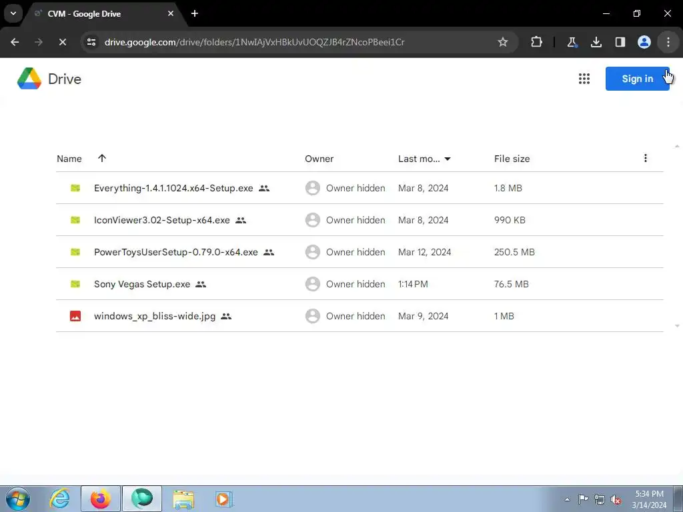Open the Chrome profile avatar
Image resolution: width=683 pixels, height=512 pixels.
[644, 42]
